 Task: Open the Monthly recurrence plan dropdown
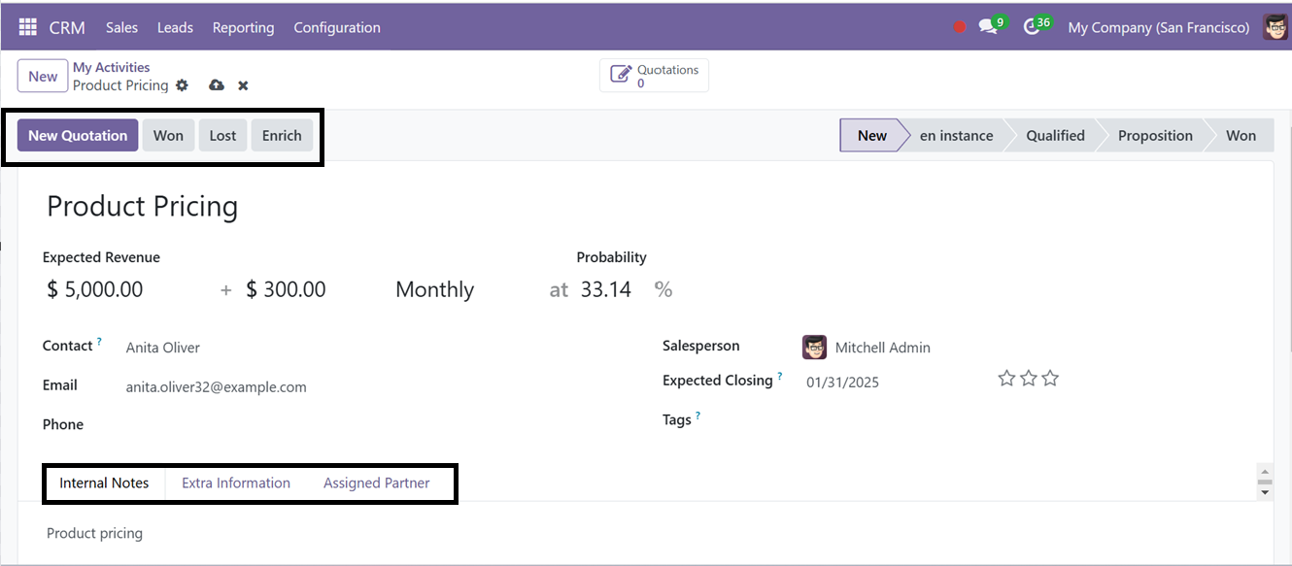click(434, 289)
